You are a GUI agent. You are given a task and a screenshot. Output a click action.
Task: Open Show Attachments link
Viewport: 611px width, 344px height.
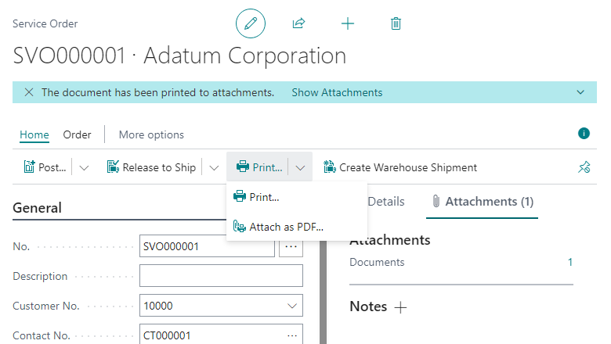pos(337,92)
